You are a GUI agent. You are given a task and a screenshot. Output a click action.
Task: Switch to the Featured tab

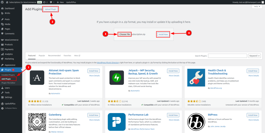pos(32,56)
